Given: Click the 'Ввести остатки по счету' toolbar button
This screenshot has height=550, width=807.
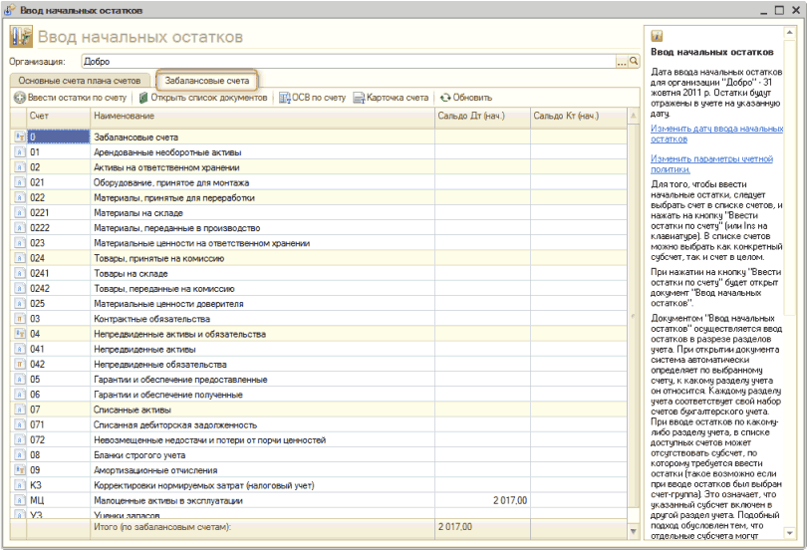Looking at the screenshot, I should pos(71,98).
